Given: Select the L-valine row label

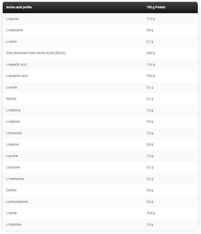Looking at the screenshot, I should click(11, 42).
